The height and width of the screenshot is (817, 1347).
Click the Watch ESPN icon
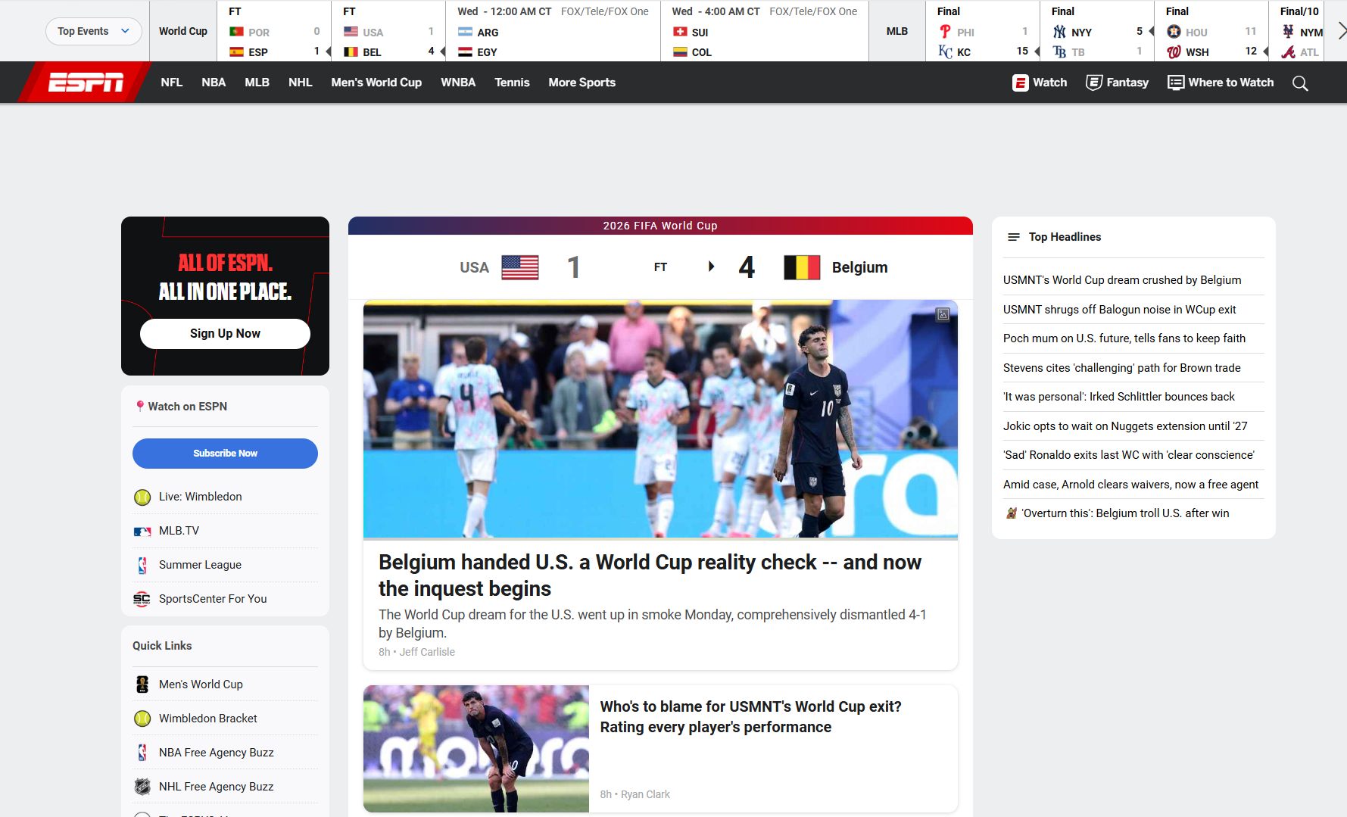click(x=1021, y=83)
